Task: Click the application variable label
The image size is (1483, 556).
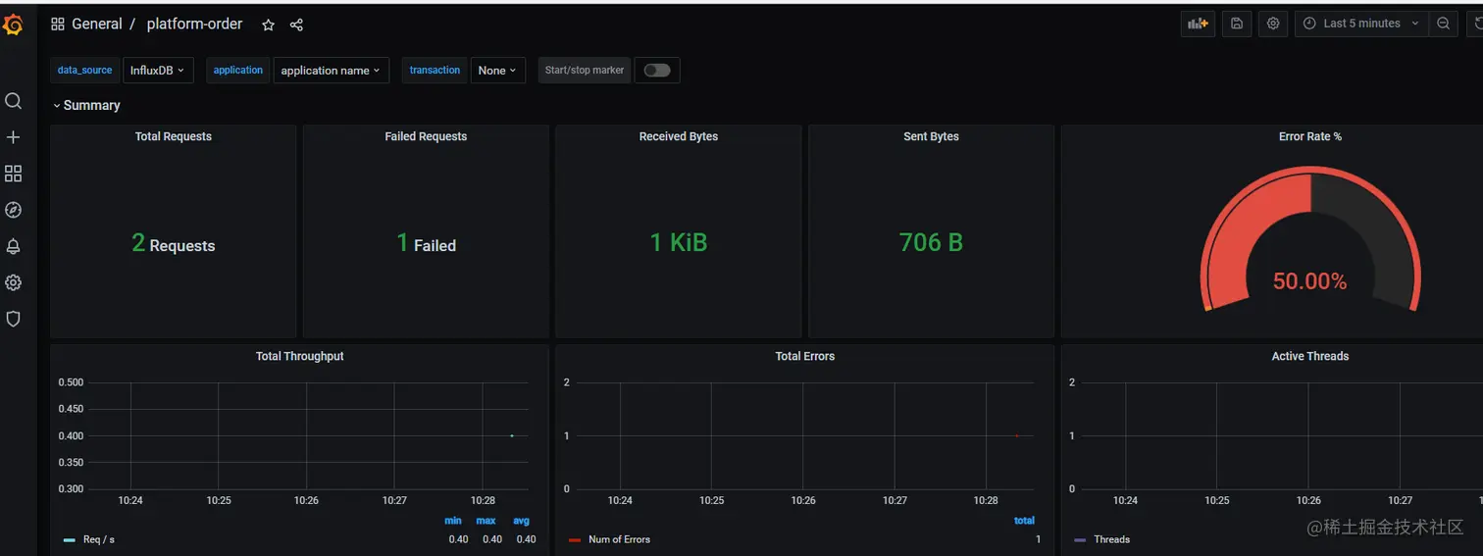Action: (x=238, y=70)
